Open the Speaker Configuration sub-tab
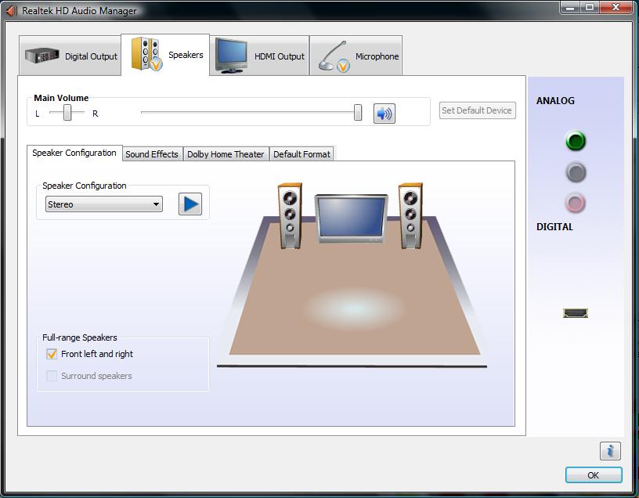This screenshot has height=498, width=639. point(74,153)
